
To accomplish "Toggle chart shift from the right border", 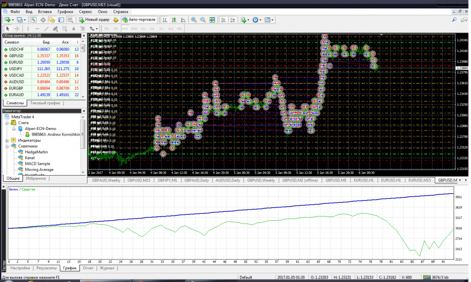I will pos(233,20).
